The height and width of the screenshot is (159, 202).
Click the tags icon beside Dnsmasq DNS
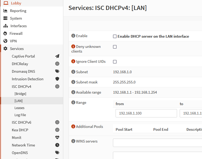point(57,71)
